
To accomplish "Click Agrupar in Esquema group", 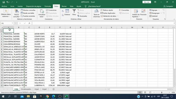I will [153, 10].
